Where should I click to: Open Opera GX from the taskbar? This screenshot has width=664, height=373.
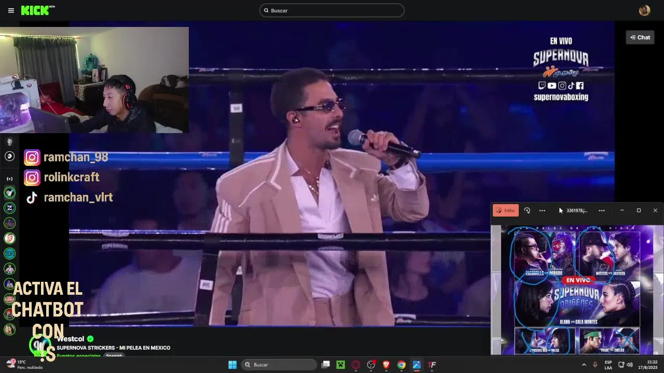[356, 365]
